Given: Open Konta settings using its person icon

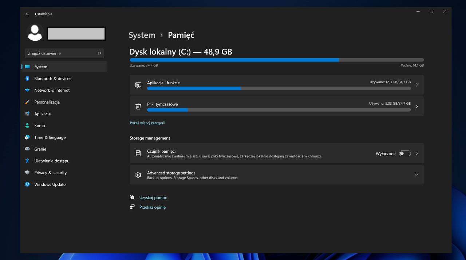Looking at the screenshot, I should 27,125.
